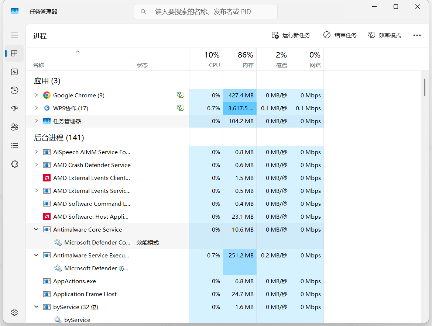Open the Details page in sidebar
The image size is (432, 326).
[x=14, y=146]
